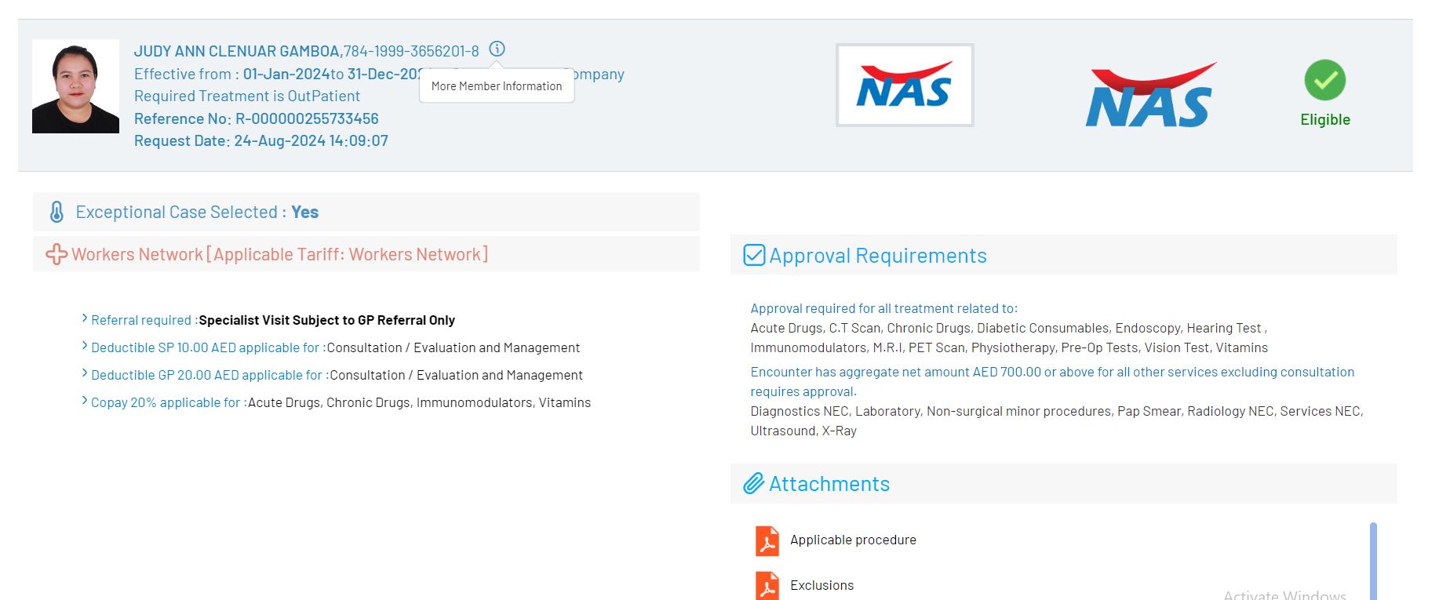Click the Effective from date range text
Viewport: 1450px width, 600px height.
[x=278, y=74]
